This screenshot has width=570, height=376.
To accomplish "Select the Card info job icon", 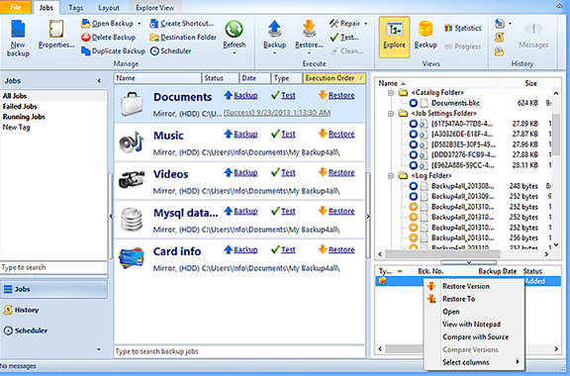I will click(132, 258).
